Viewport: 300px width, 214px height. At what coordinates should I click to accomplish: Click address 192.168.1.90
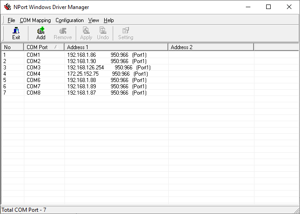tap(82, 61)
